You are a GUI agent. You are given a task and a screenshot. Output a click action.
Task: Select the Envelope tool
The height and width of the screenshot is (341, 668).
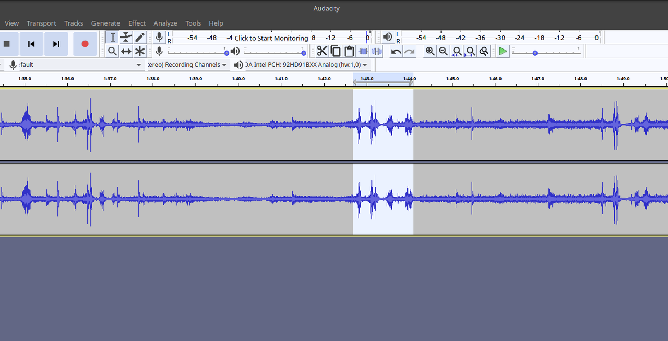tap(126, 37)
